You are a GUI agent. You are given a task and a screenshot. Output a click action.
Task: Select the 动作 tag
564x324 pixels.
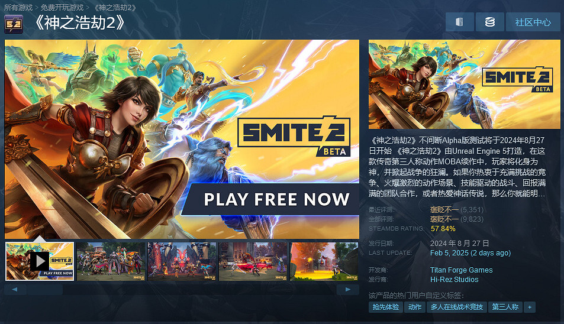pyautogui.click(x=415, y=307)
